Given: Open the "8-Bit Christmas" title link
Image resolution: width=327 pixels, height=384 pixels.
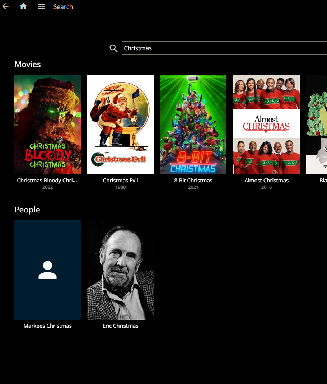Looking at the screenshot, I should pyautogui.click(x=193, y=181).
